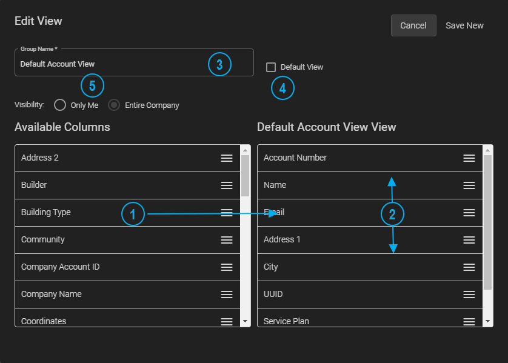Viewport: 508px width, 363px height.
Task: Enable the Default View checkbox
Action: click(x=270, y=67)
